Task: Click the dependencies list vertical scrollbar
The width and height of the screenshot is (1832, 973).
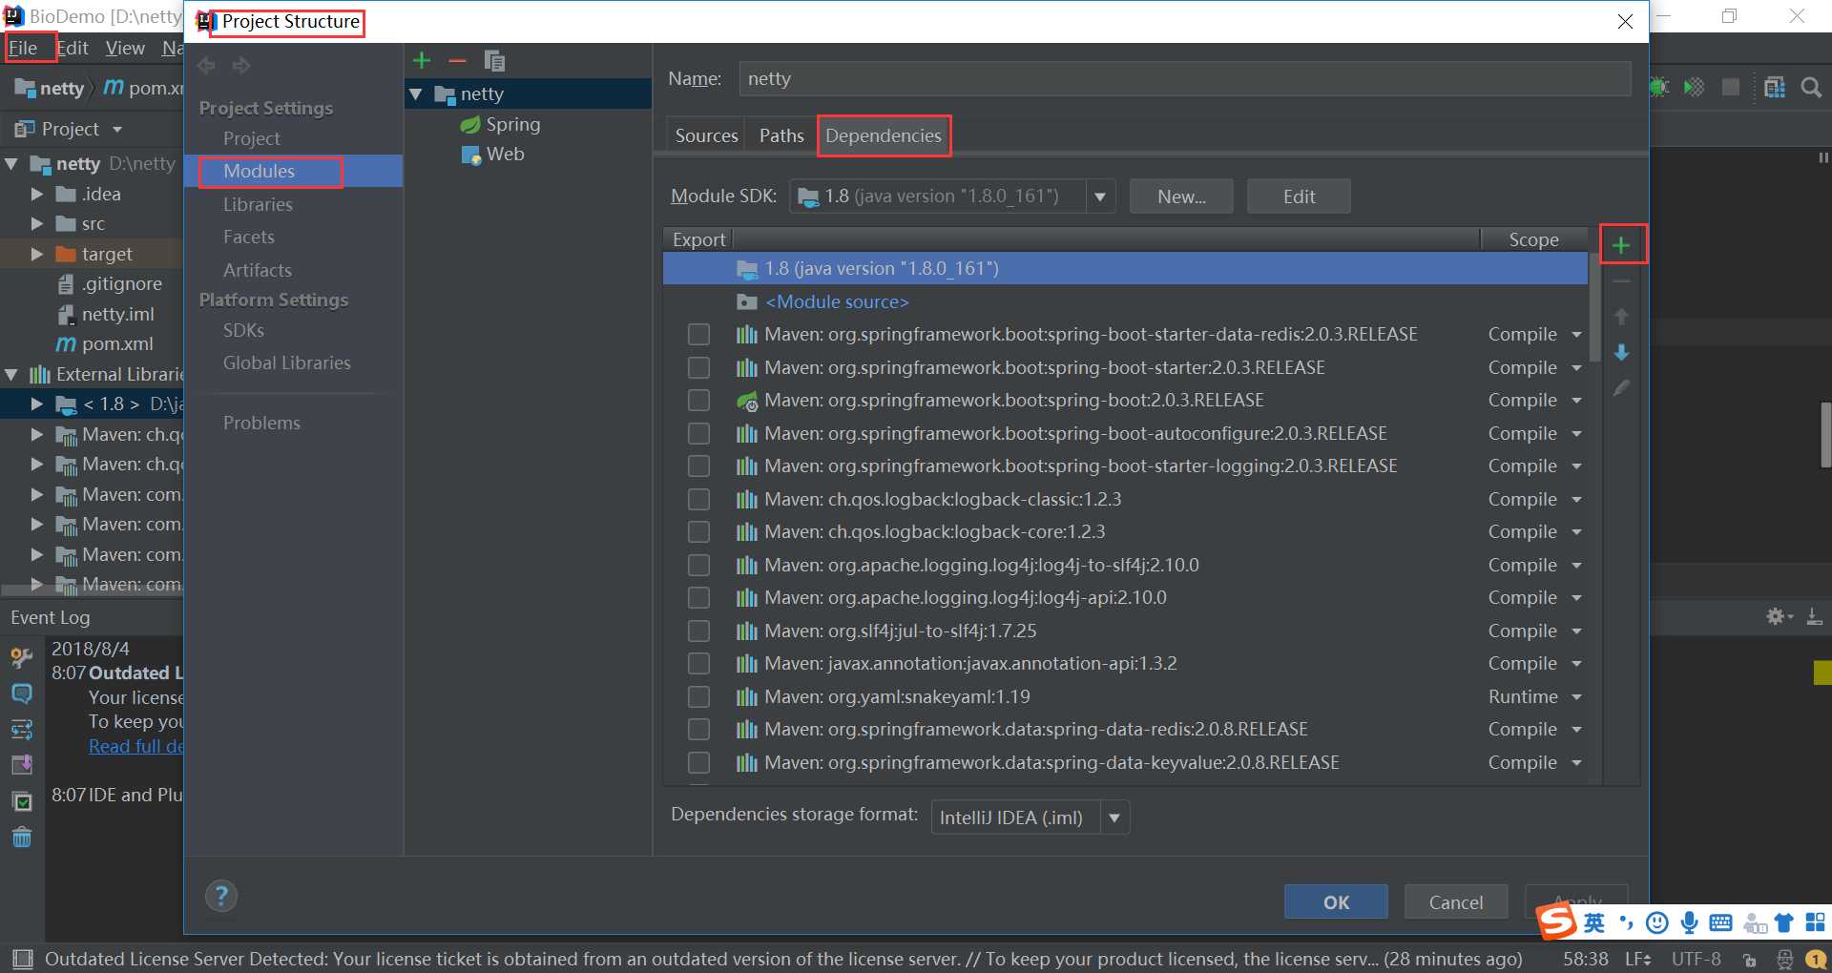Action: [x=1594, y=308]
